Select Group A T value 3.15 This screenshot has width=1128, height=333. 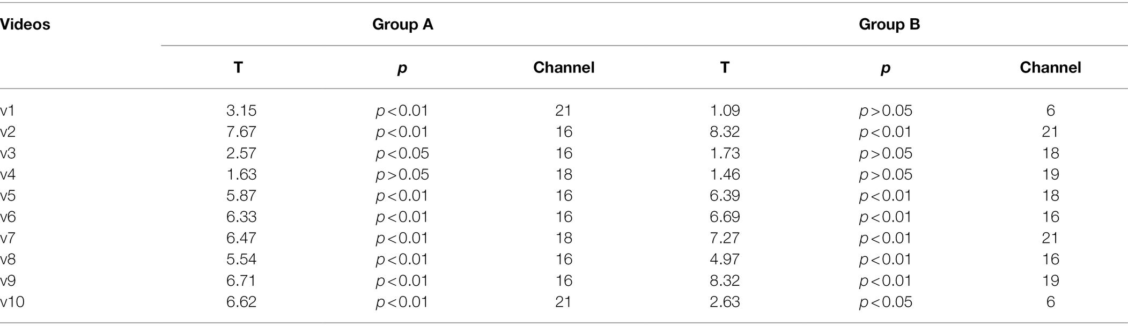click(x=241, y=111)
